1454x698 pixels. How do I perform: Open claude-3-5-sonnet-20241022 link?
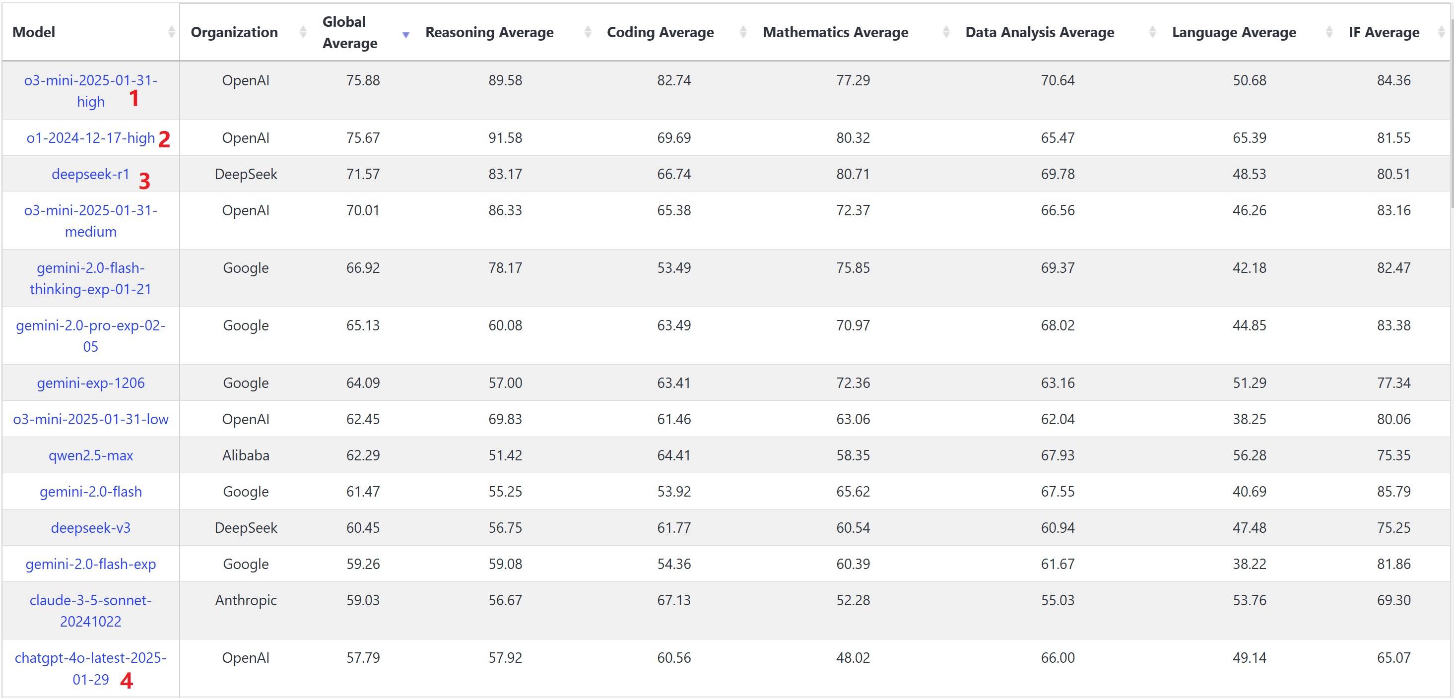tap(91, 611)
